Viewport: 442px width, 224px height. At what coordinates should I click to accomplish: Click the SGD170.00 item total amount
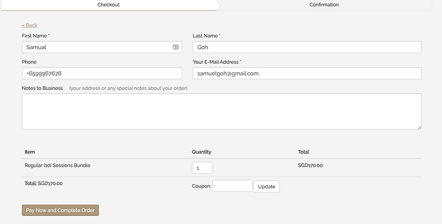point(310,165)
